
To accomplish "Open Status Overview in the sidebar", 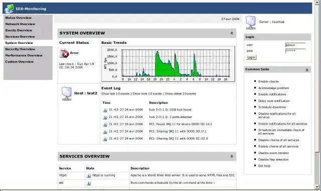I will click(x=18, y=18).
